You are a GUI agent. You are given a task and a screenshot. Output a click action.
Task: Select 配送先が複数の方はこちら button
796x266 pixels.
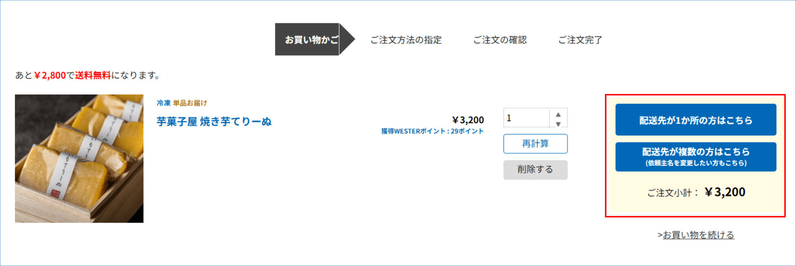[x=695, y=157]
